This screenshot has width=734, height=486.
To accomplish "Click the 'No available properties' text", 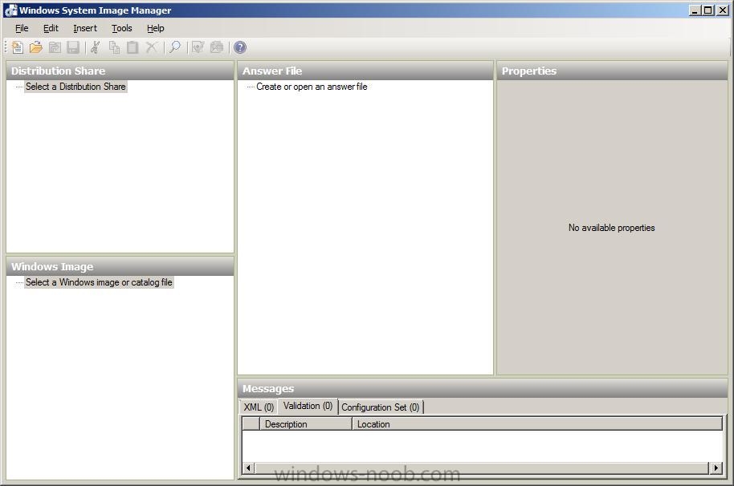I will tap(611, 228).
